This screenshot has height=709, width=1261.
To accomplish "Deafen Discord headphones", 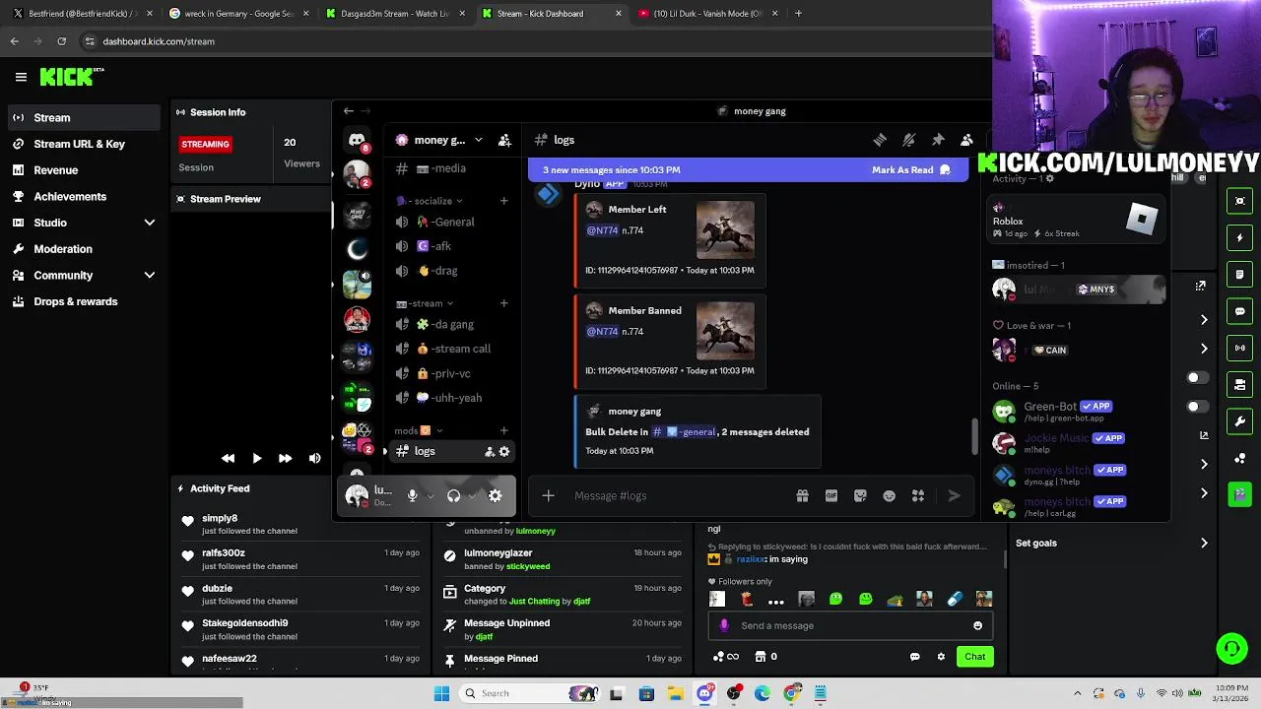I will point(453,496).
